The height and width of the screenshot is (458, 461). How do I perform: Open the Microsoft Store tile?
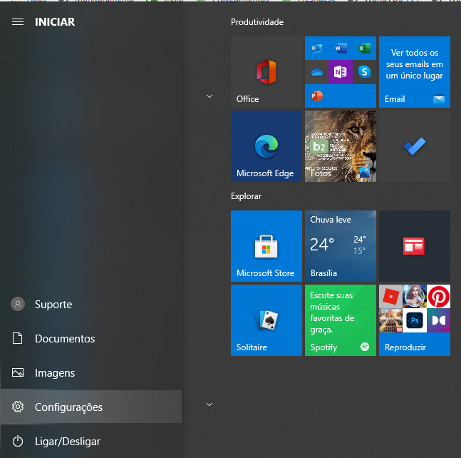[266, 246]
